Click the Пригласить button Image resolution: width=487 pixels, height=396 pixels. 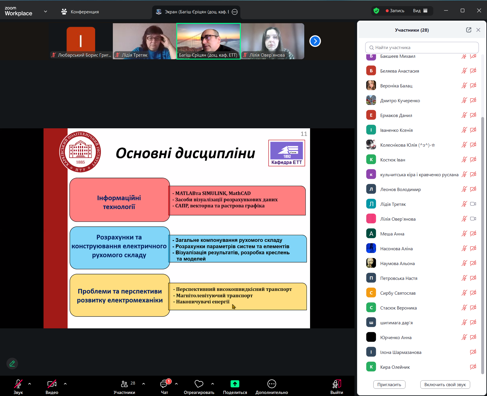[389, 384]
